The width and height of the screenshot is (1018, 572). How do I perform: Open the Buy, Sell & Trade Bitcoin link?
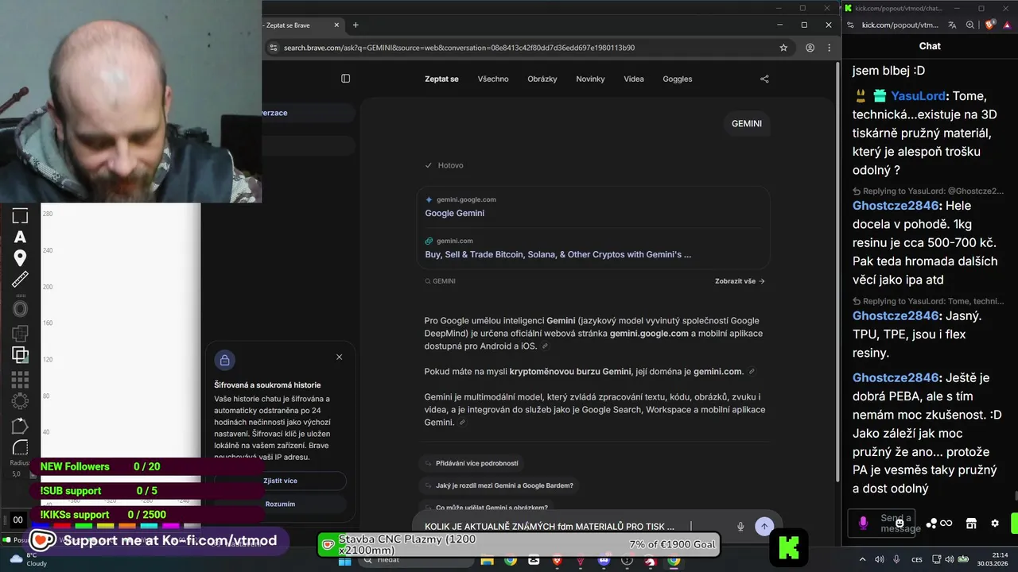click(558, 254)
